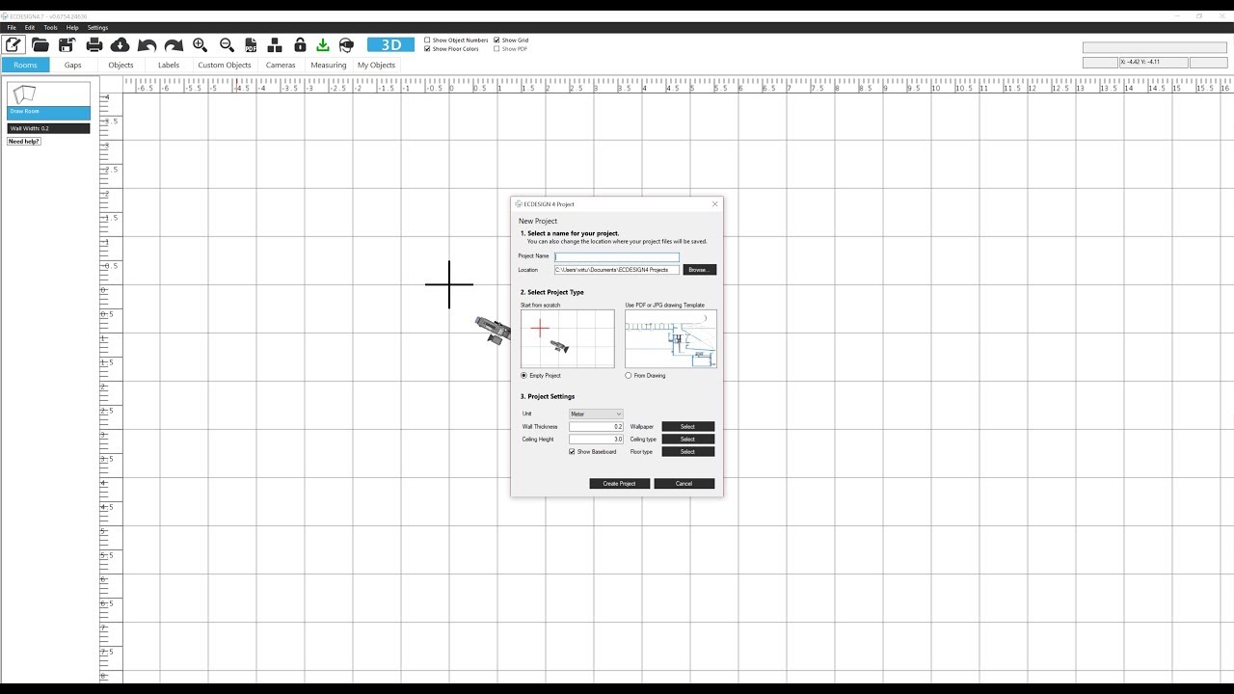
Task: Switch to the 3D view button
Action: [x=390, y=45]
